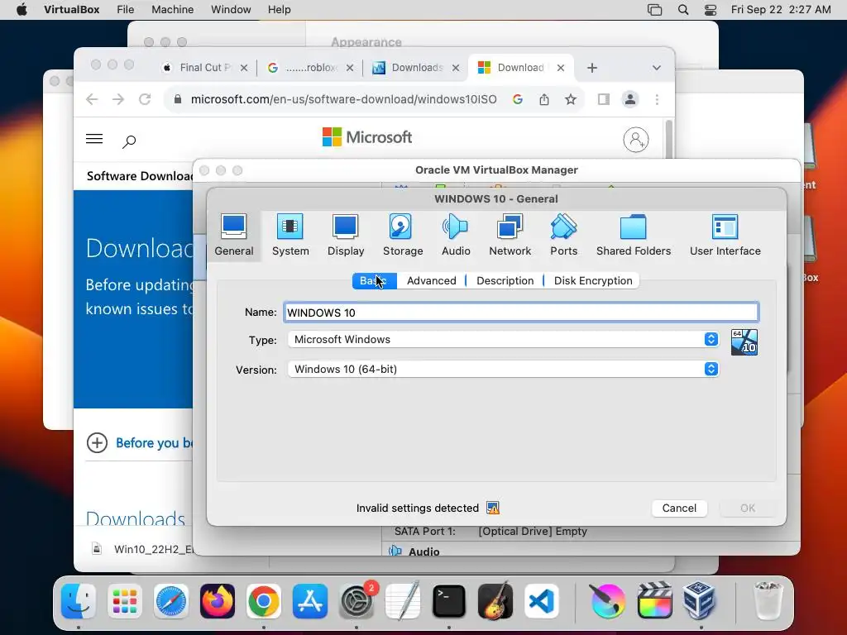Viewport: 847px width, 635px height.
Task: Open Chrome side panel icon
Action: (603, 99)
